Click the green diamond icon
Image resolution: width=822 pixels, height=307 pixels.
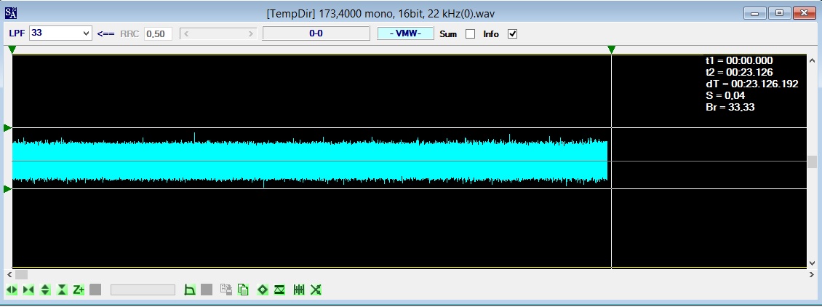pyautogui.click(x=263, y=290)
